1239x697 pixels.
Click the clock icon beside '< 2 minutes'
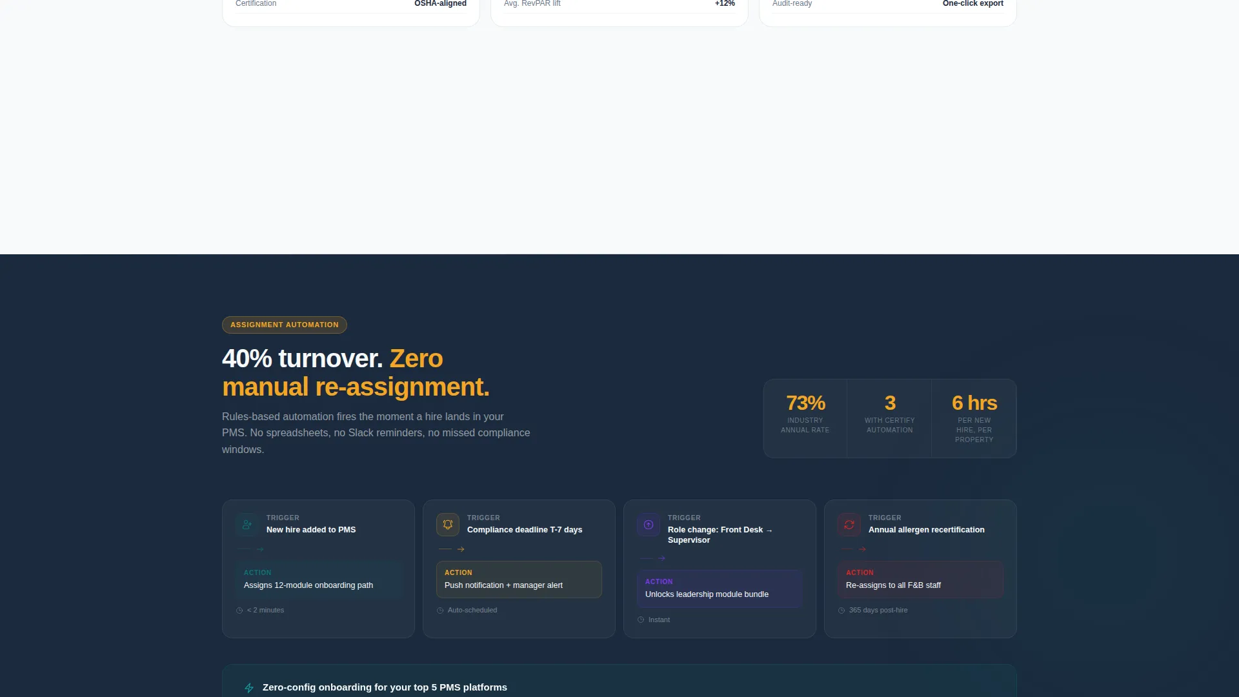[239, 611]
